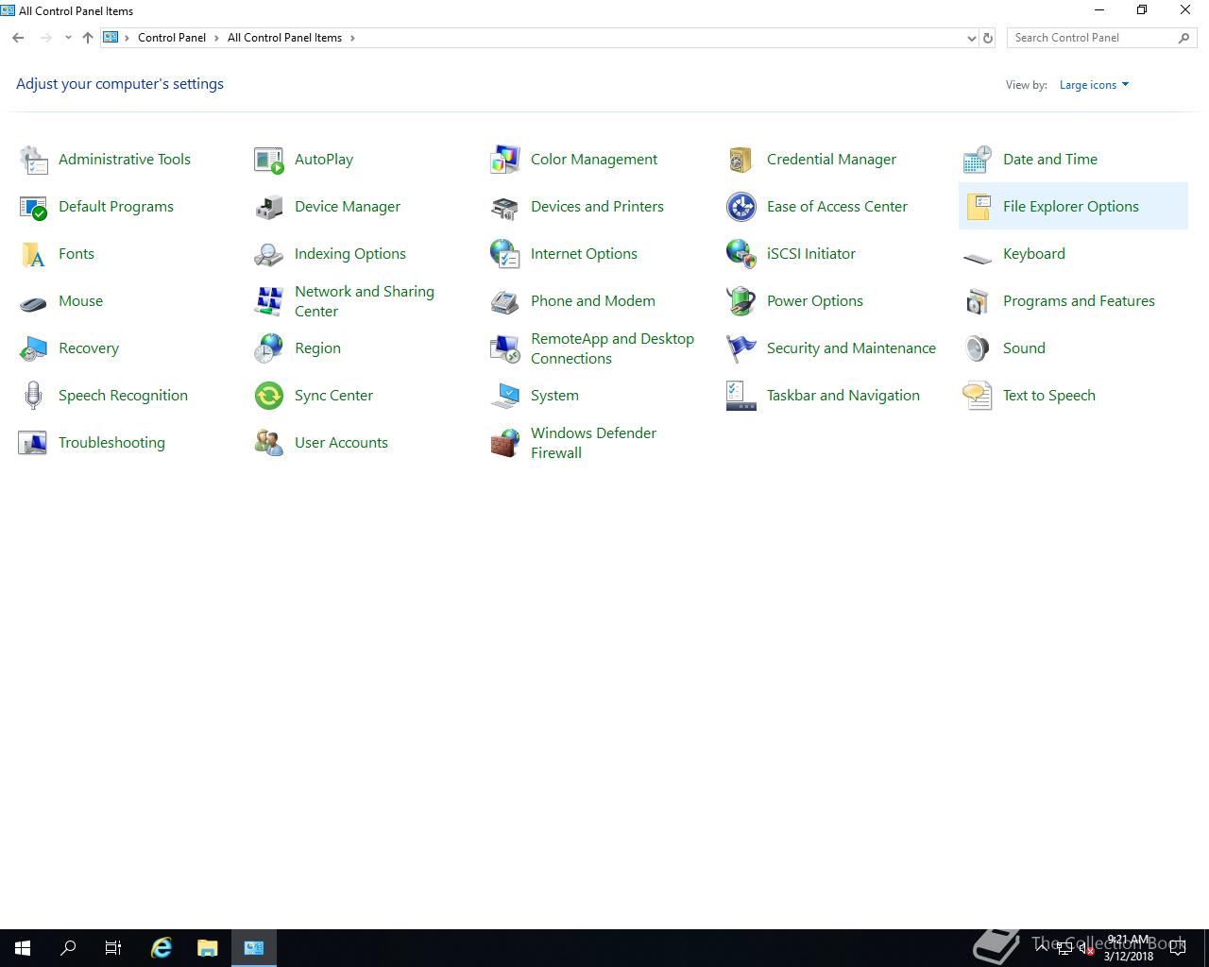The image size is (1209, 967).
Task: Open File Explorer from the taskbar
Action: point(207,948)
